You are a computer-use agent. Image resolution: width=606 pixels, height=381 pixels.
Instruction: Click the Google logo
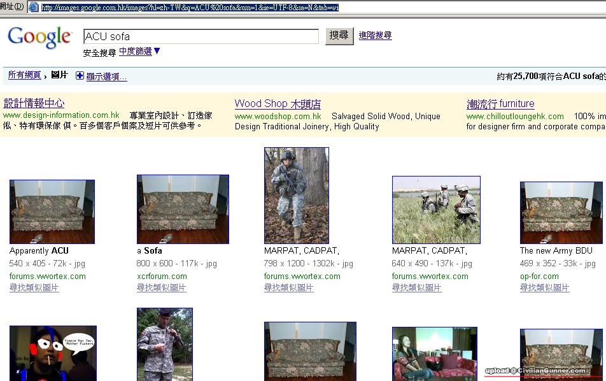click(39, 38)
